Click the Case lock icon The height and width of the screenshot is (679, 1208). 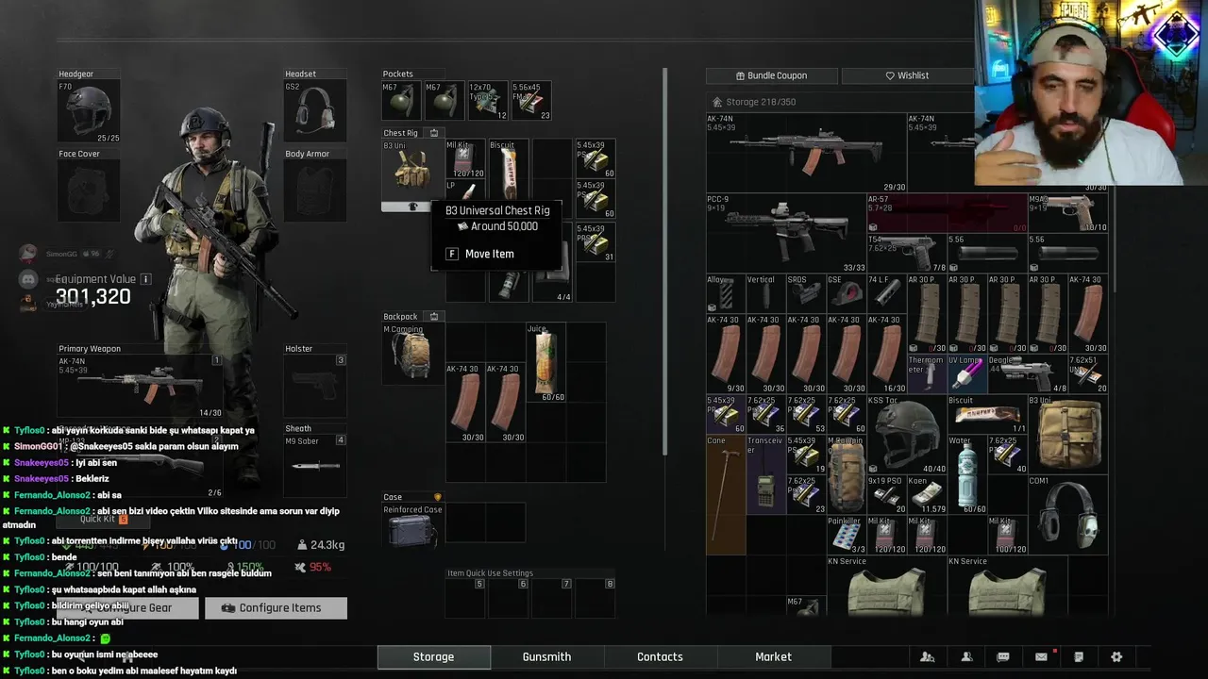(437, 497)
